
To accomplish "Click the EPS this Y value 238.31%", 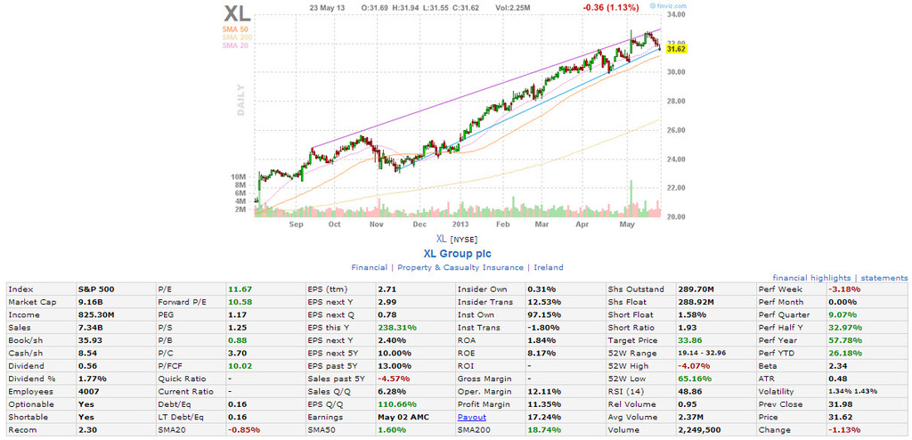I will [x=397, y=328].
